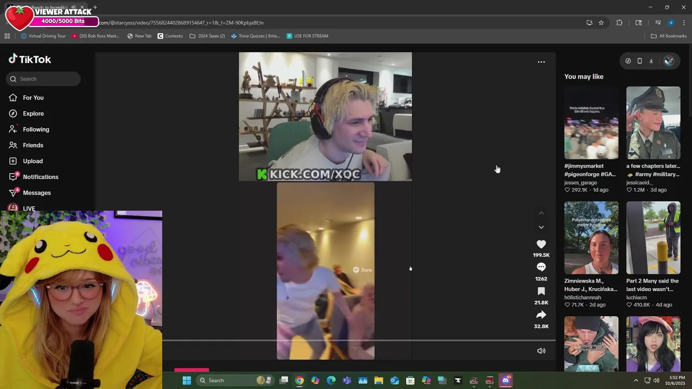Go to the next video with down chevron
This screenshot has width=692, height=389.
click(x=541, y=227)
